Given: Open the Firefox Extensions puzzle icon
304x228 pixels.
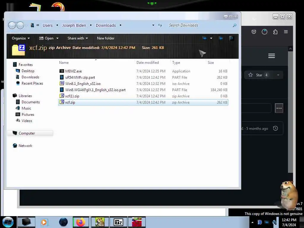Looking at the screenshot, I should [x=275, y=32].
